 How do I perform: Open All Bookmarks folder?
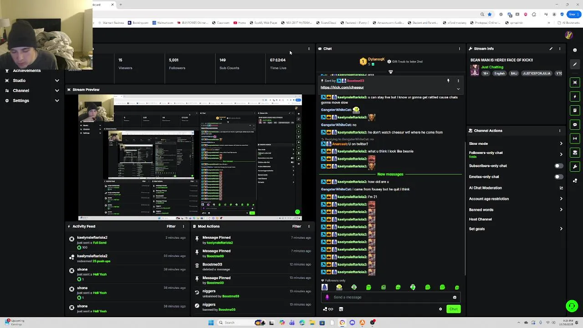pyautogui.click(x=569, y=23)
